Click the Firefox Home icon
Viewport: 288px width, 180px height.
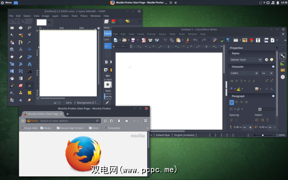[126, 121]
